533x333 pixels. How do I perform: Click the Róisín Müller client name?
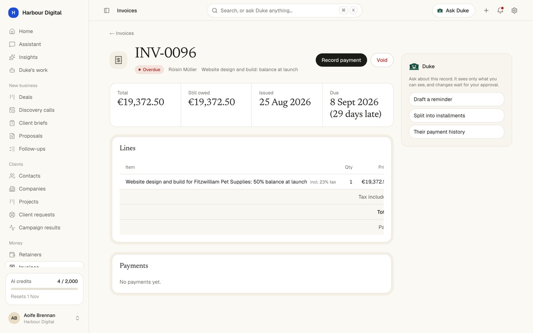[x=183, y=70]
